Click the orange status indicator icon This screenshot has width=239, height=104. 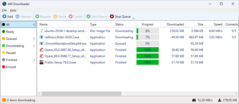tap(4, 100)
